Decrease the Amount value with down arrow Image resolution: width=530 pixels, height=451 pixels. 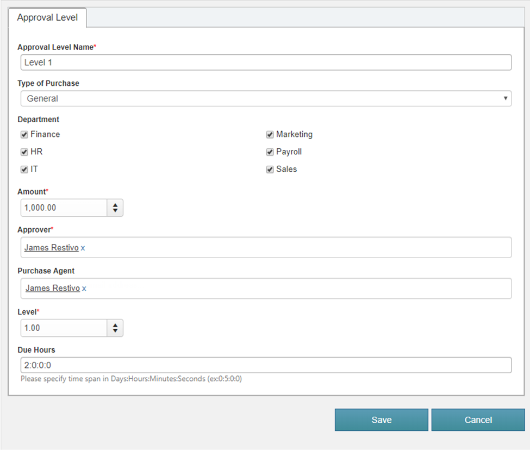point(115,211)
